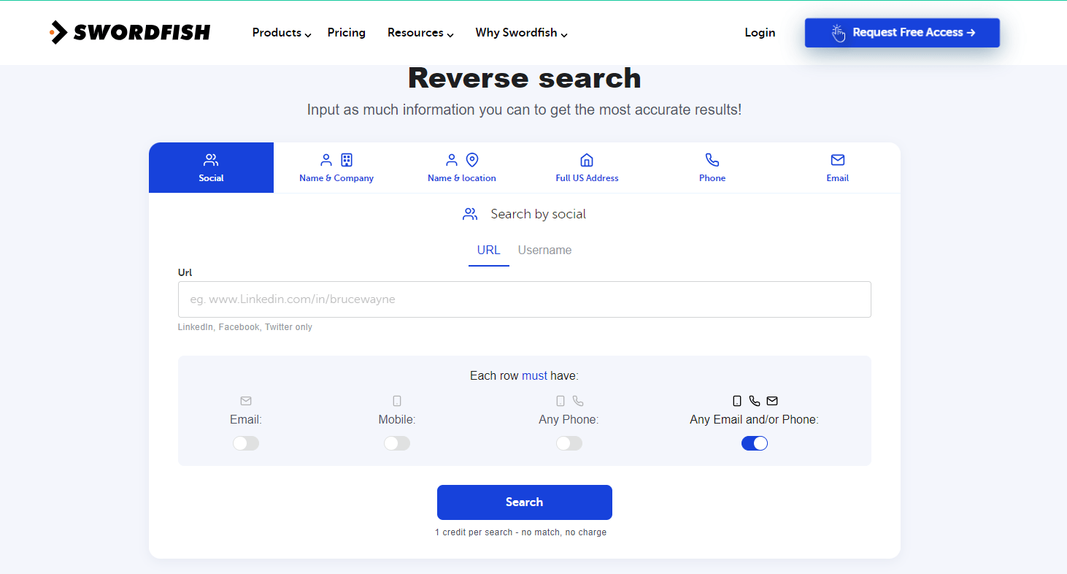Screen dimensions: 1067x574
Task: Expand Why Swordfish menu
Action: coord(521,33)
